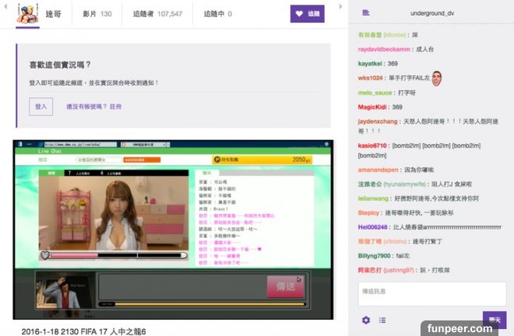Click the chat message input field

pyautogui.click(x=431, y=293)
